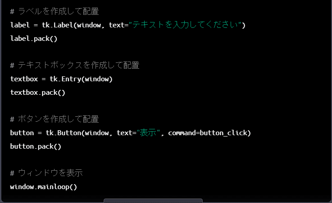Click the scrollbar track right of the thumb
This screenshot has width=332, height=203.
tap(266, 201)
